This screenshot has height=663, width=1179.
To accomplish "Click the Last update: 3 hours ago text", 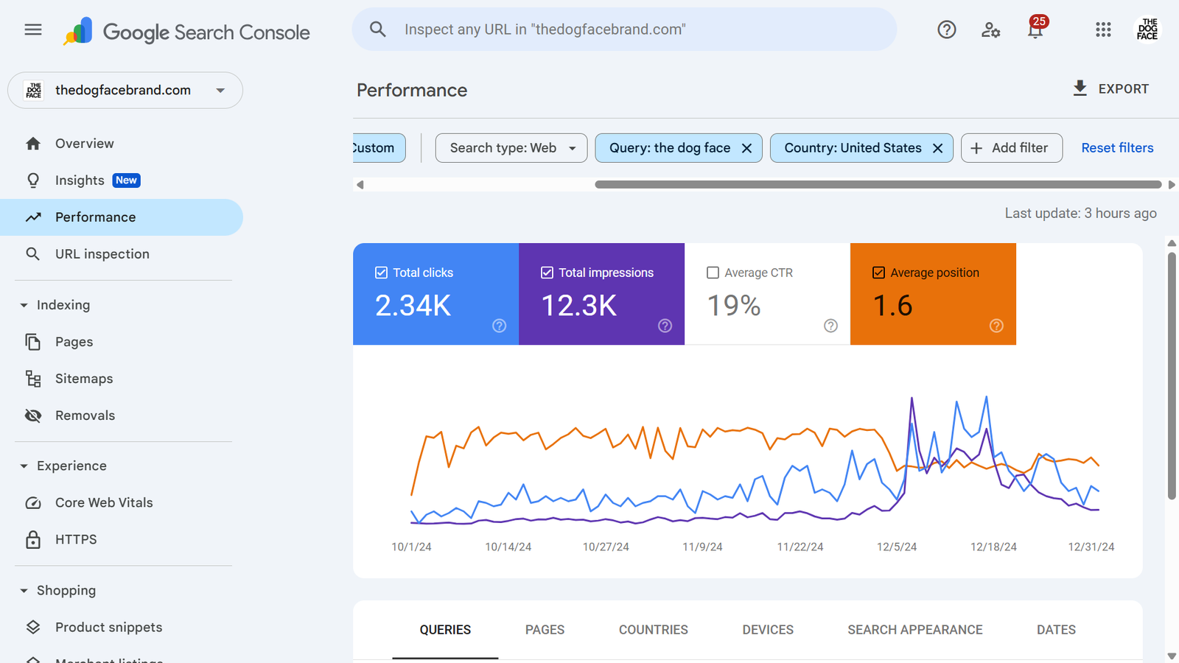I will pos(1080,213).
